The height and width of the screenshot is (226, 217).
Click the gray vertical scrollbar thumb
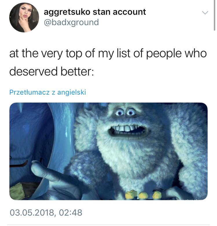click(214, 15)
